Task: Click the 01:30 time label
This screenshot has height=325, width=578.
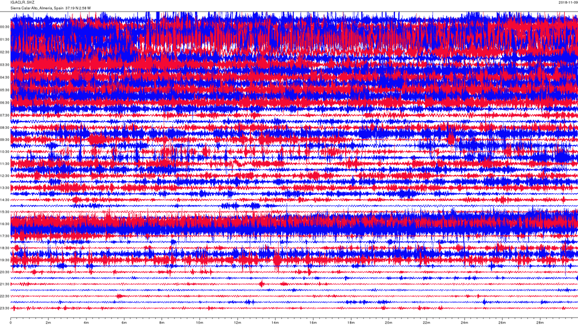Action: point(5,40)
